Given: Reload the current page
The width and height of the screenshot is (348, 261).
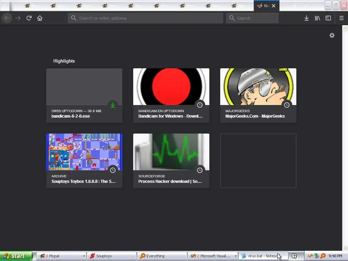Looking at the screenshot, I should coord(29,18).
